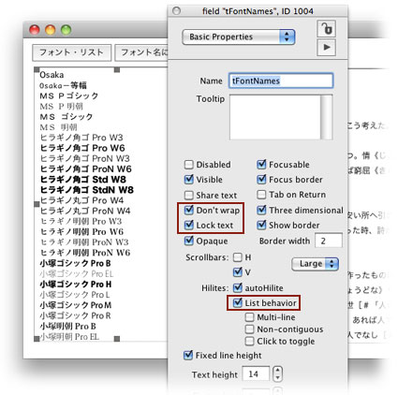The width and height of the screenshot is (398, 395).
Task: Open the Large size dropdown
Action: tap(315, 264)
